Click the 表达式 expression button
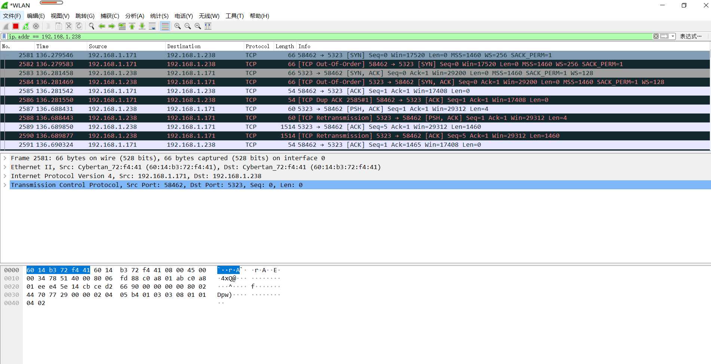Image resolution: width=711 pixels, height=364 pixels. coord(690,37)
